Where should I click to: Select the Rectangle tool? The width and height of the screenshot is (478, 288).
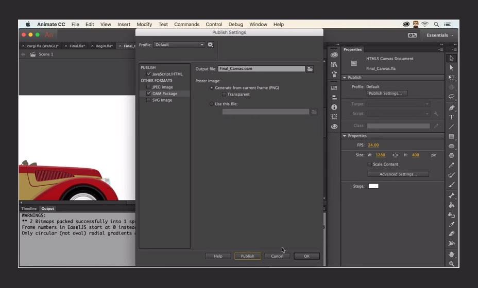click(452, 136)
